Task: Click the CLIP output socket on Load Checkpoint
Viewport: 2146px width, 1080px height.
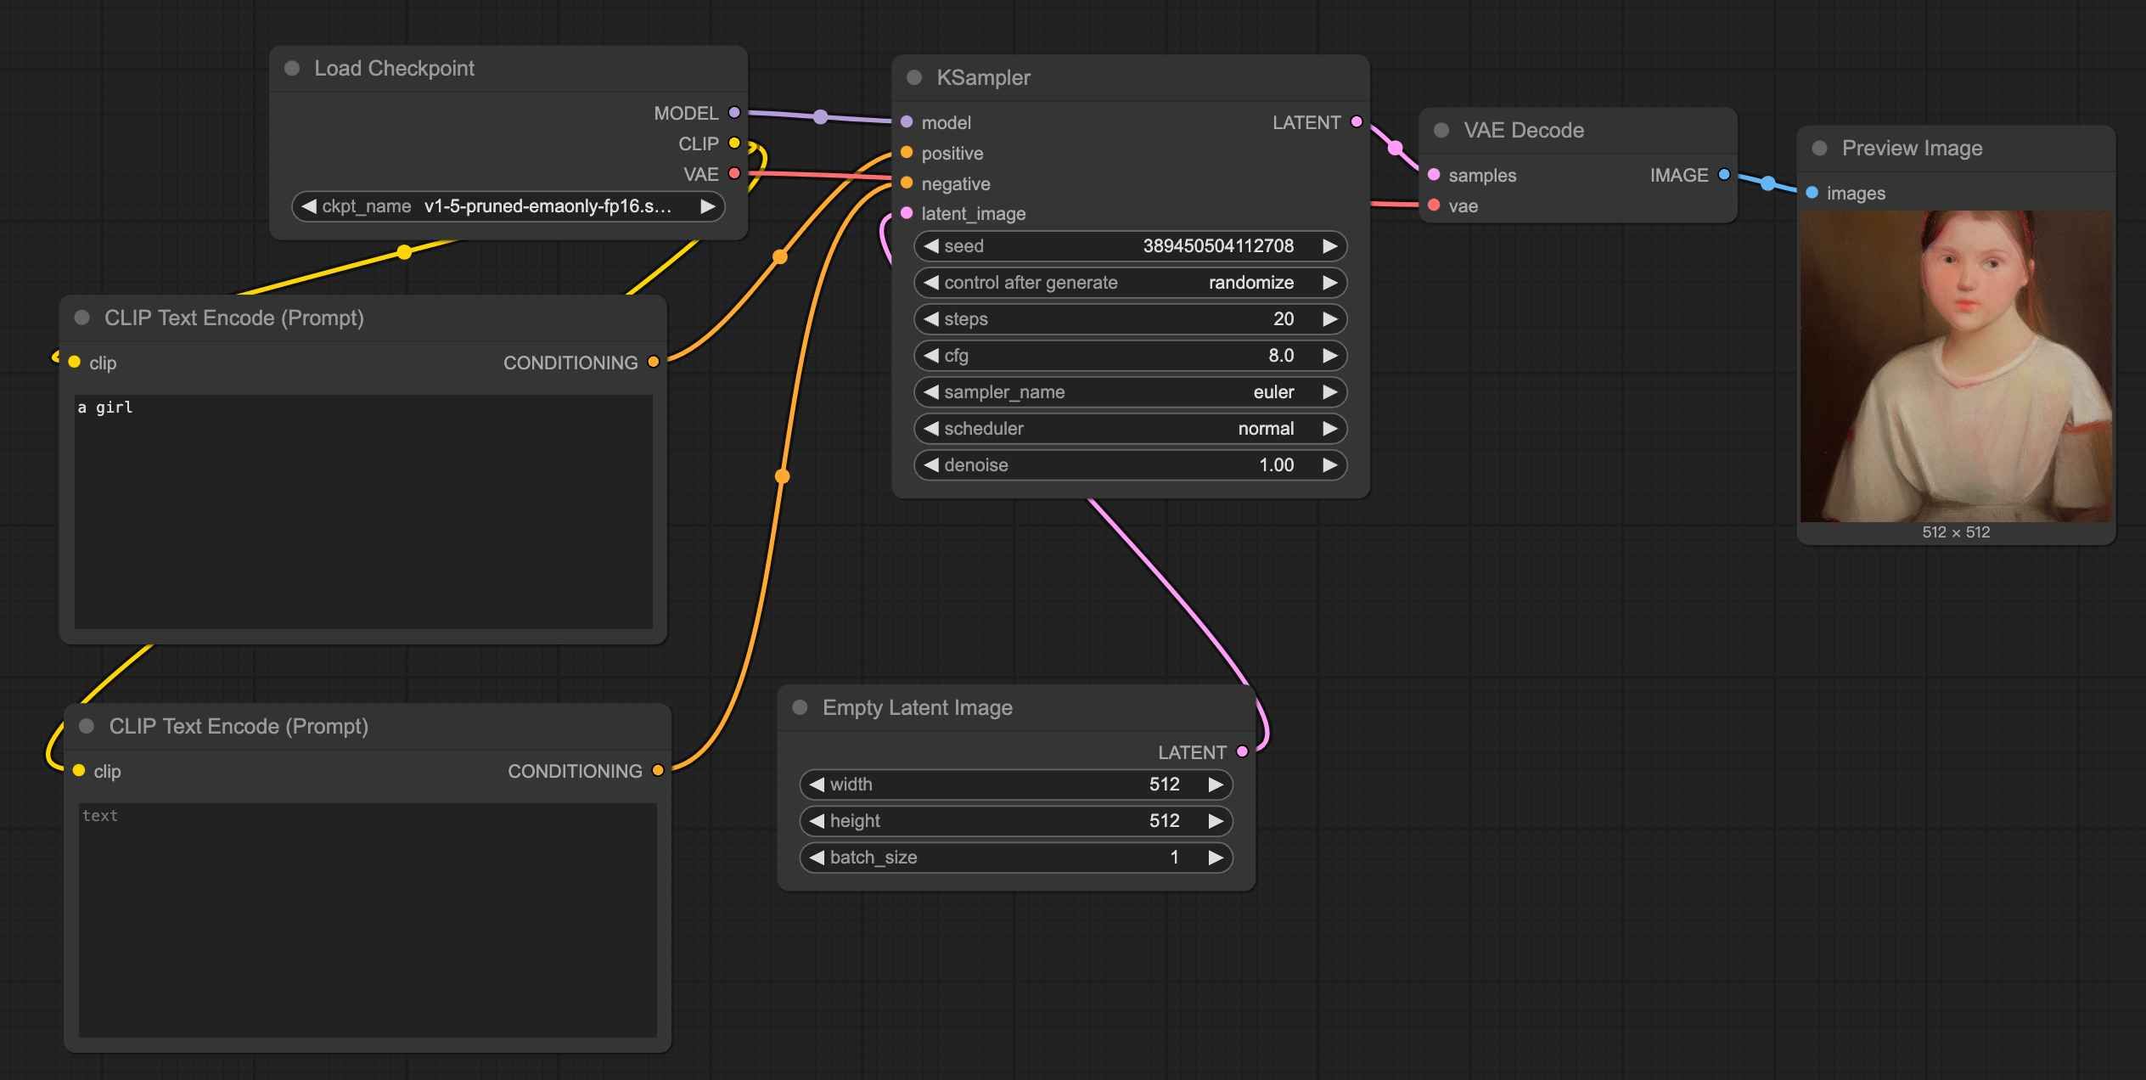Action: [x=734, y=143]
